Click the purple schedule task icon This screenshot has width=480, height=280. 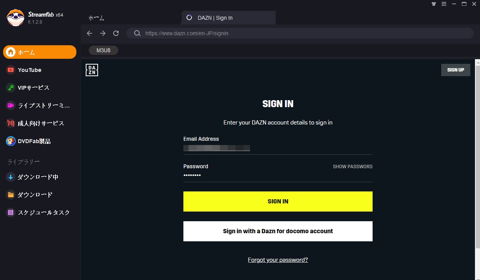pos(10,213)
